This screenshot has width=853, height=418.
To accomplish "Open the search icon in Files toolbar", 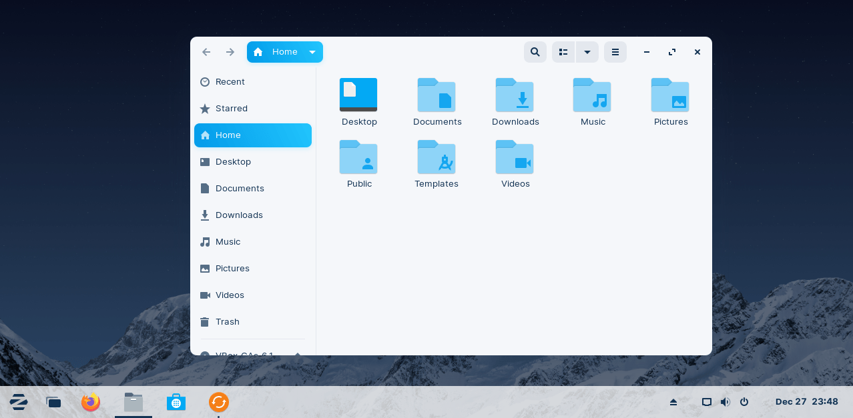I will pos(535,51).
